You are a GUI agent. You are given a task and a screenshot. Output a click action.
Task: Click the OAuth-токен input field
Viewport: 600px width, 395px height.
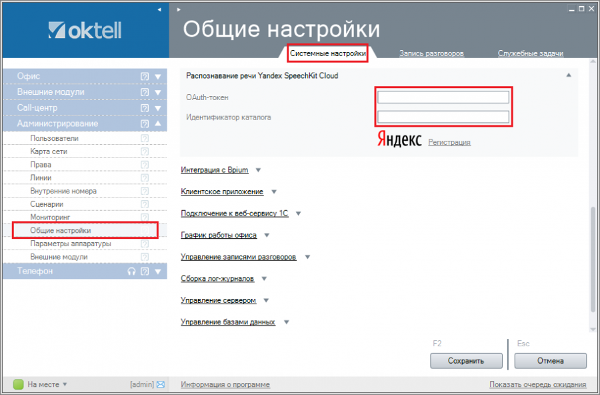(x=443, y=97)
